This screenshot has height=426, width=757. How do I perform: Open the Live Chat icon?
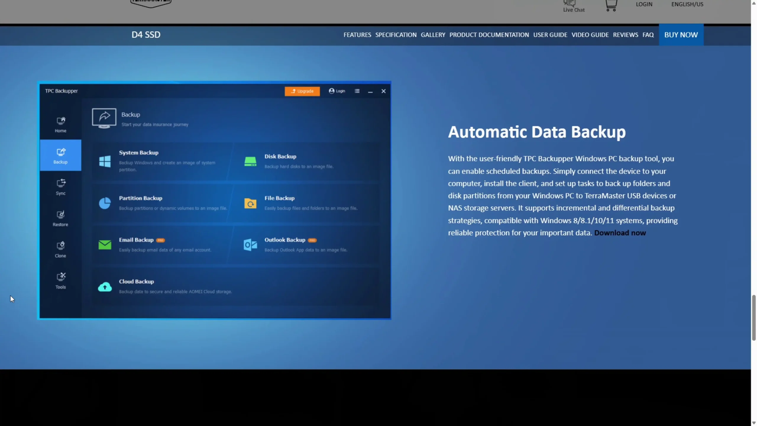pyautogui.click(x=573, y=6)
